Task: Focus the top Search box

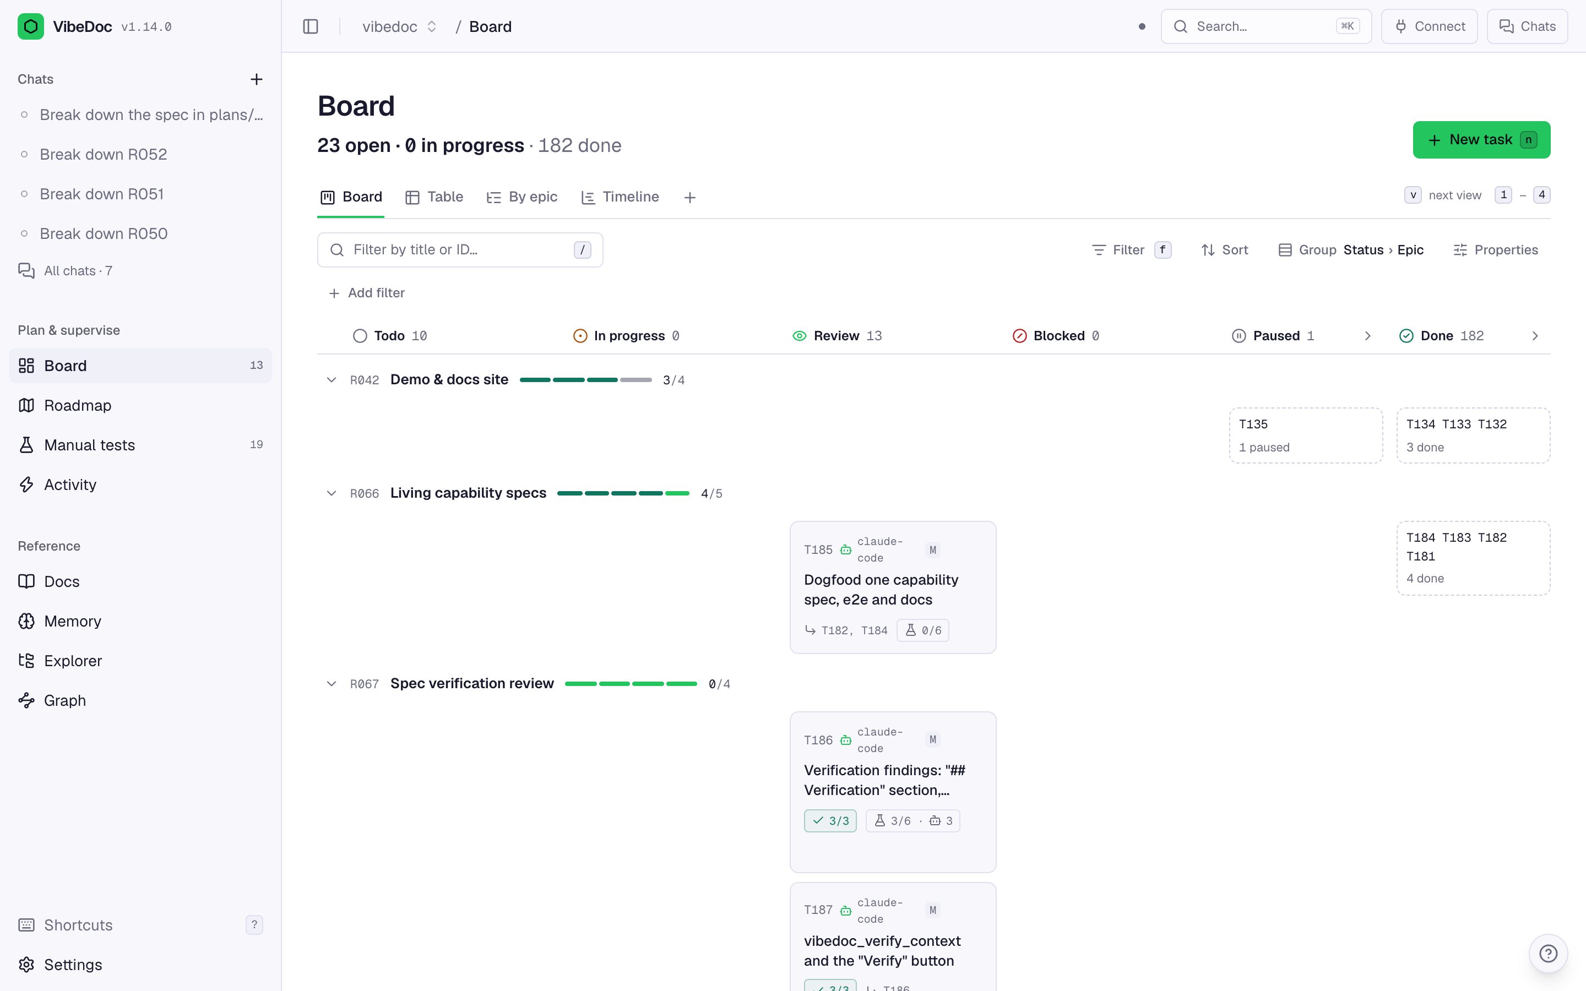Action: click(x=1266, y=26)
